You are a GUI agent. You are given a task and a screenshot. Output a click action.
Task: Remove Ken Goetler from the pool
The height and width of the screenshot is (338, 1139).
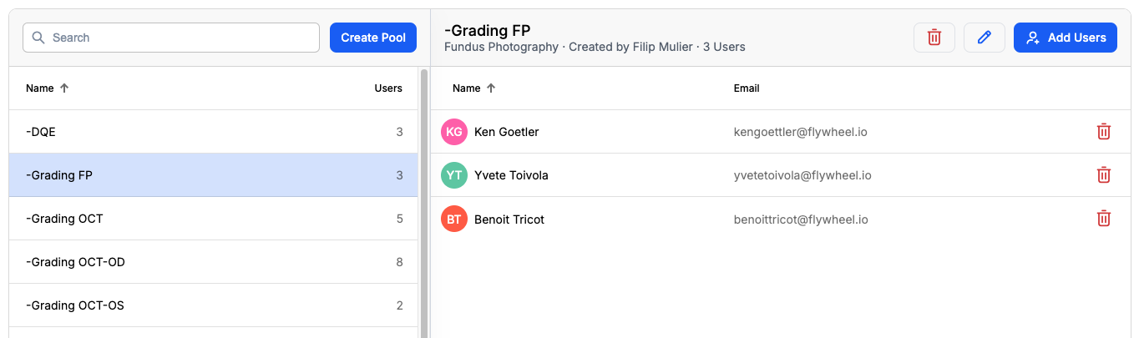coord(1103,132)
